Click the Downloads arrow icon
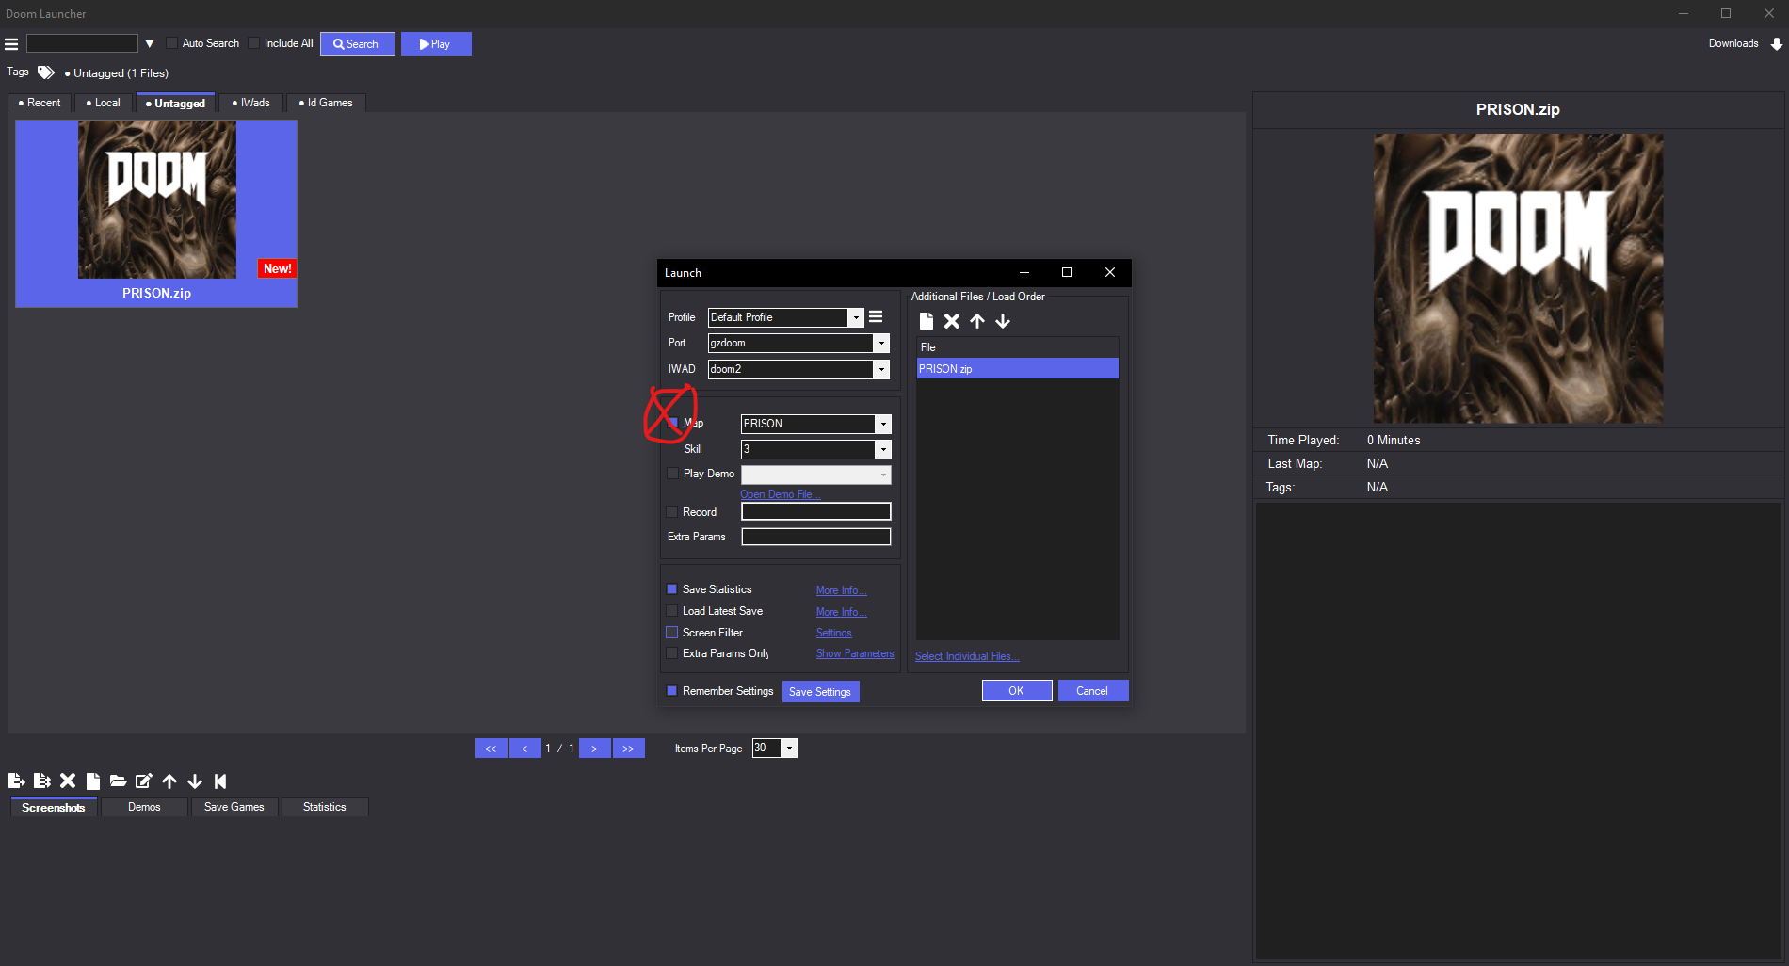Screen dimensions: 1789x966 (1776, 44)
